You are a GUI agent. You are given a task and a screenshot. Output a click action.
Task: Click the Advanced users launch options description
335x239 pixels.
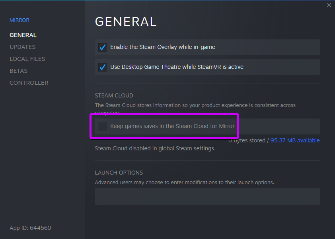184,183
